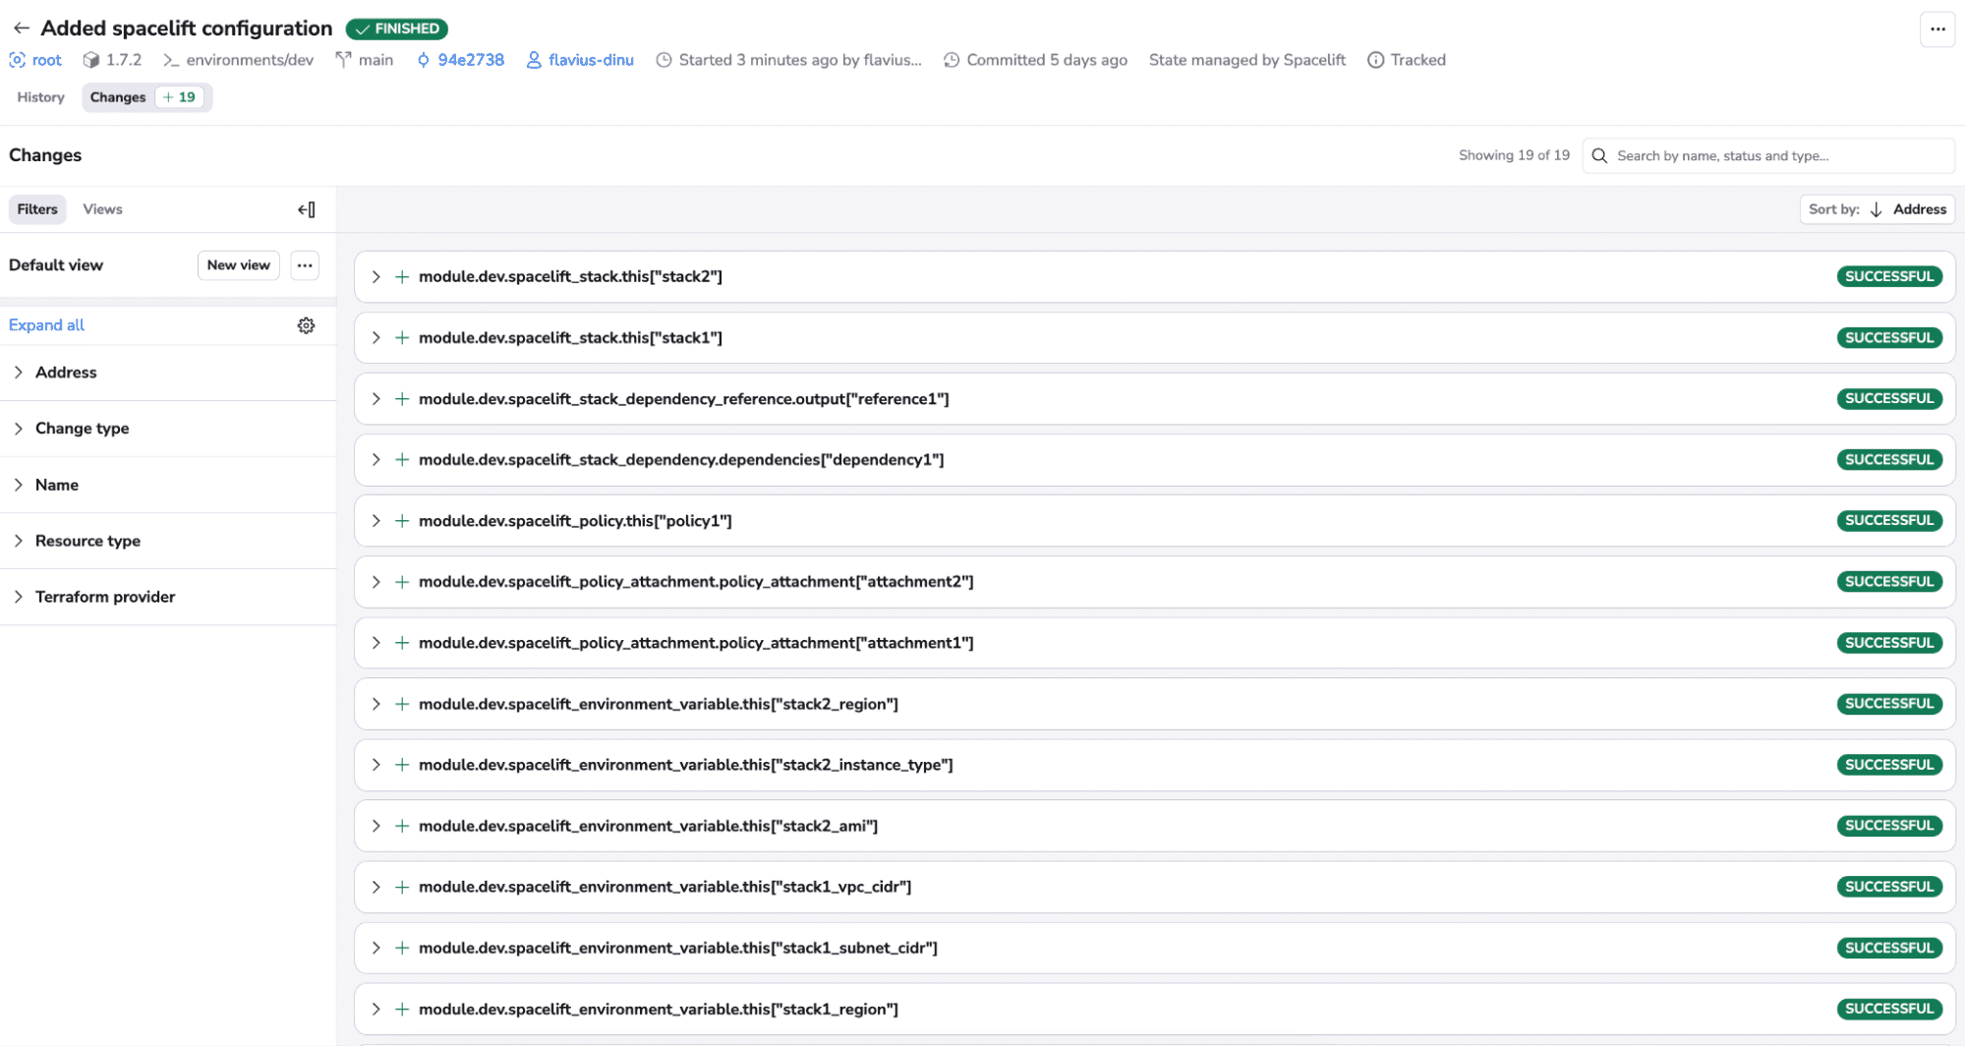Select the Changes tab
Viewport: 1965px width, 1046px height.
coord(118,97)
